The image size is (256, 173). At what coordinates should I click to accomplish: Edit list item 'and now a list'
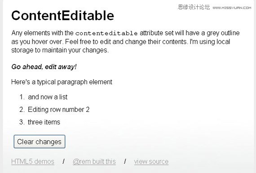(x=48, y=97)
